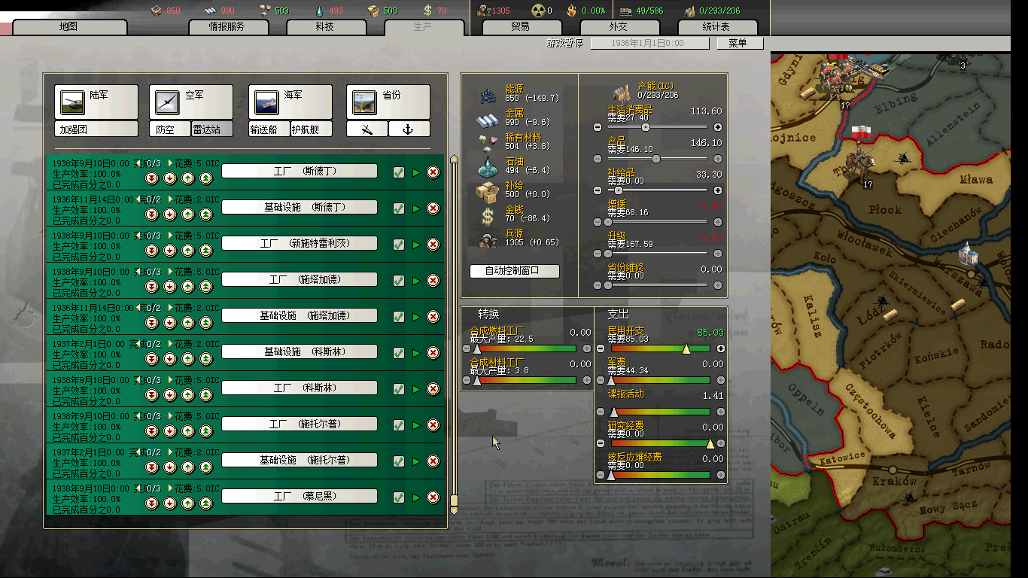Toggle the checkbox on 工厂 (施塔加德) row
This screenshot has height=578, width=1028.
click(399, 281)
